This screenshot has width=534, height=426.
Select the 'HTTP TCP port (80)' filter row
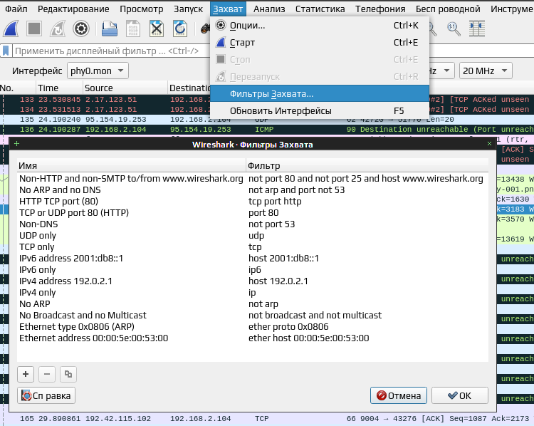253,202
